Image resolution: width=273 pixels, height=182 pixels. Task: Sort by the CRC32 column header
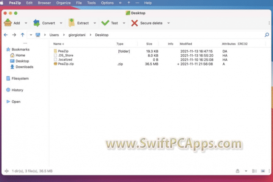pos(243,44)
